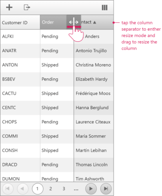The width and height of the screenshot is (162, 196).
Task: Select the Order column header
Action: click(53, 22)
